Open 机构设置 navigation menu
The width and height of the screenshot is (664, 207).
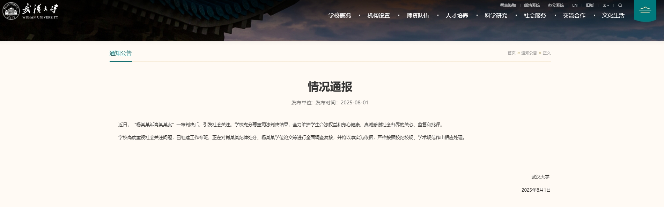click(378, 16)
